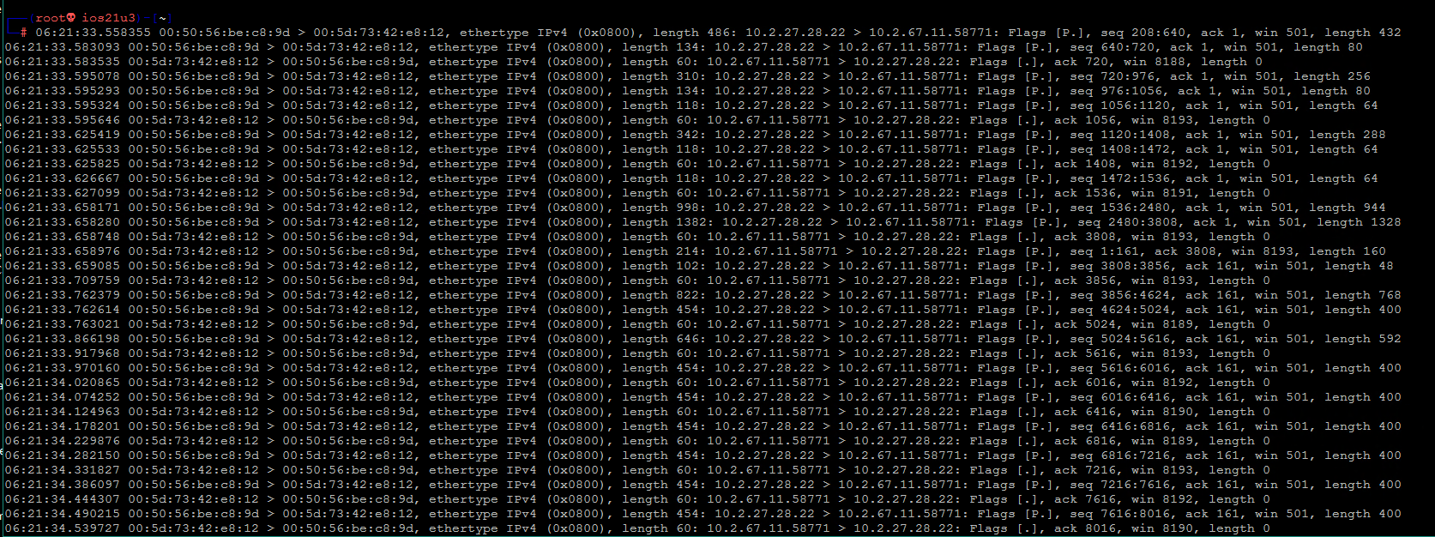
Task: Click 'seq 720:976' sequence range
Action: 1112,76
